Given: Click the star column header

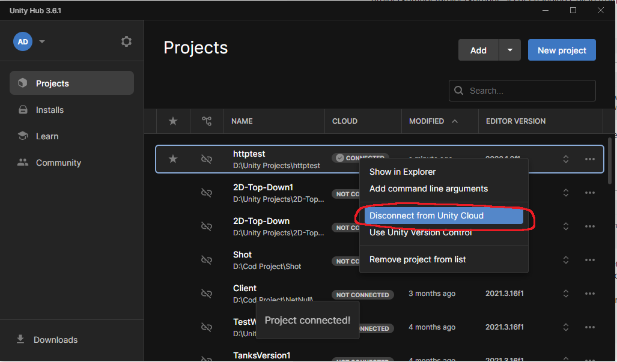Looking at the screenshot, I should coord(172,121).
